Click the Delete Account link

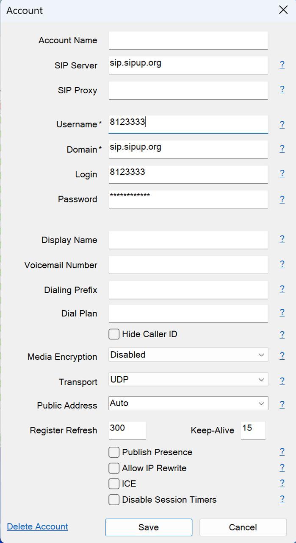pyautogui.click(x=37, y=526)
